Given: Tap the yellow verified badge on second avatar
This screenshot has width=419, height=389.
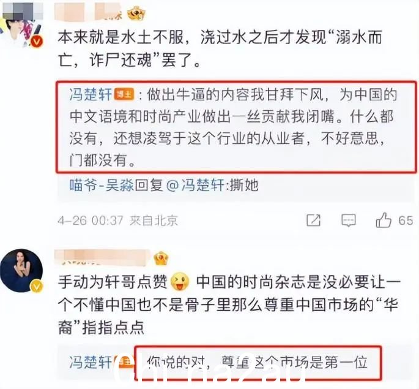Looking at the screenshot, I should tap(37, 287).
